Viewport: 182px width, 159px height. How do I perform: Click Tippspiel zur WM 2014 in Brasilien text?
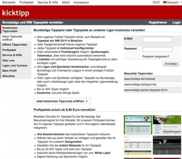tap(60, 41)
